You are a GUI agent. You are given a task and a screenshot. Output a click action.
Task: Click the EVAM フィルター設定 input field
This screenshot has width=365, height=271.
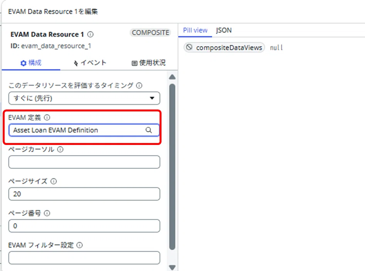84,258
